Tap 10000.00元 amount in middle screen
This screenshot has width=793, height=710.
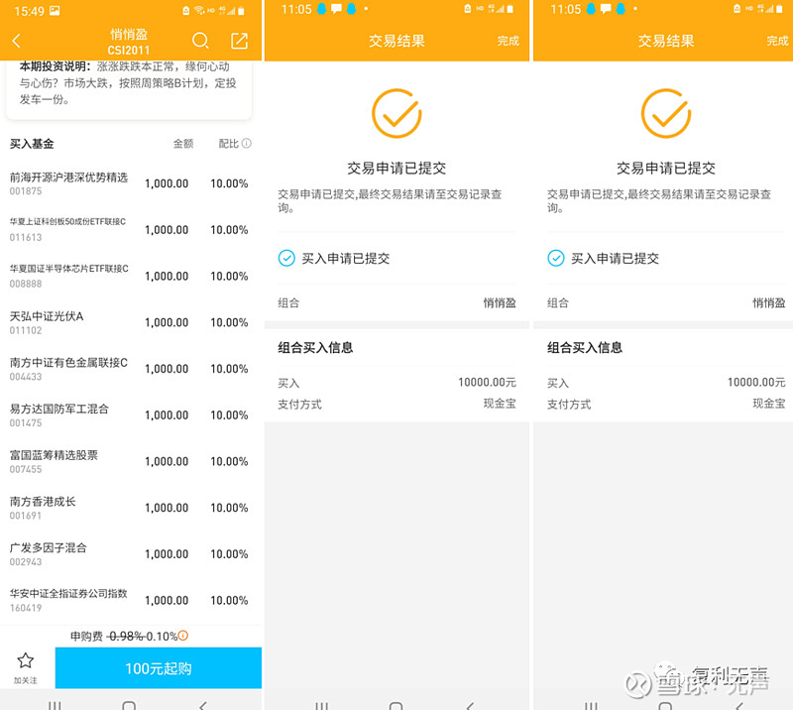click(487, 383)
